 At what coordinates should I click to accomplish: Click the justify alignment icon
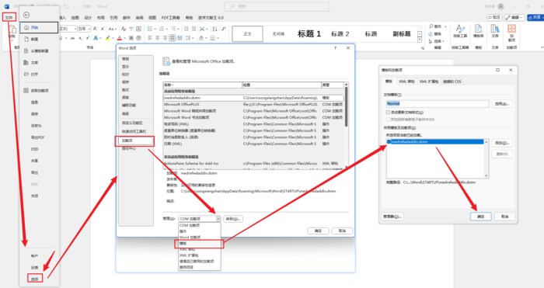point(173,38)
